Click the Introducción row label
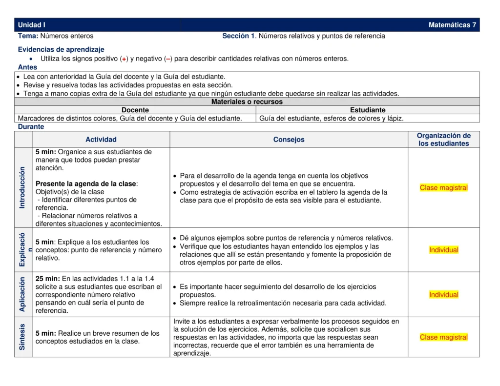Viewport: 500px width, 386px height. 23,187
